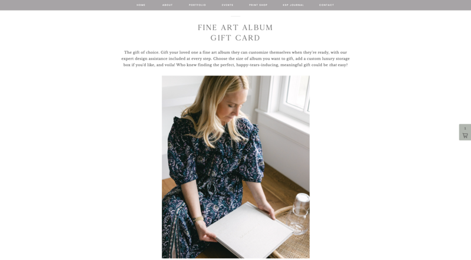Click the Gift Card heading line

[235, 38]
